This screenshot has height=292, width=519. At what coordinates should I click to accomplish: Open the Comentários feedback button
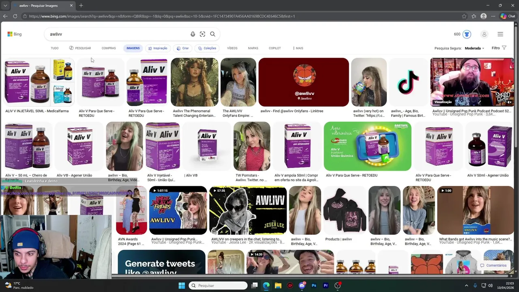[x=493, y=265]
